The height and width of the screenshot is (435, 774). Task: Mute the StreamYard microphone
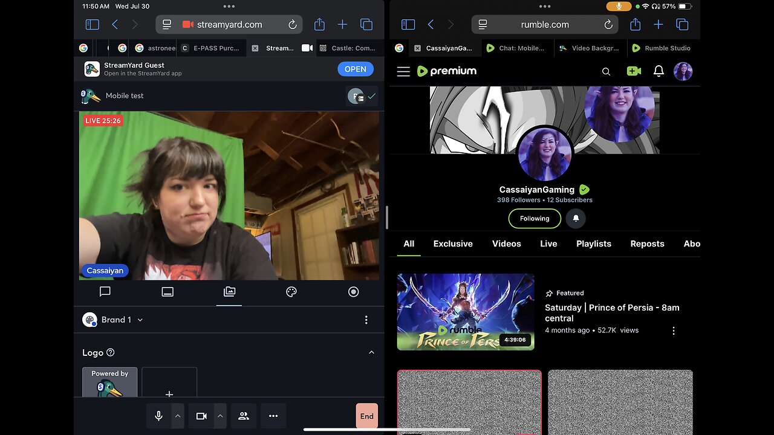(158, 416)
